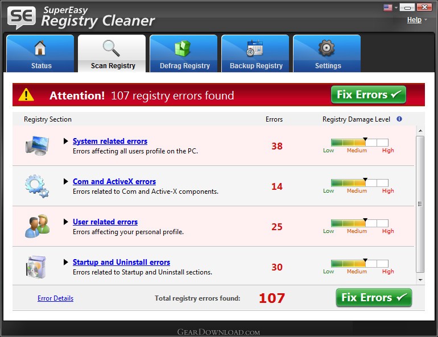
Task: Select the Scan Registry tab
Action: [111, 53]
